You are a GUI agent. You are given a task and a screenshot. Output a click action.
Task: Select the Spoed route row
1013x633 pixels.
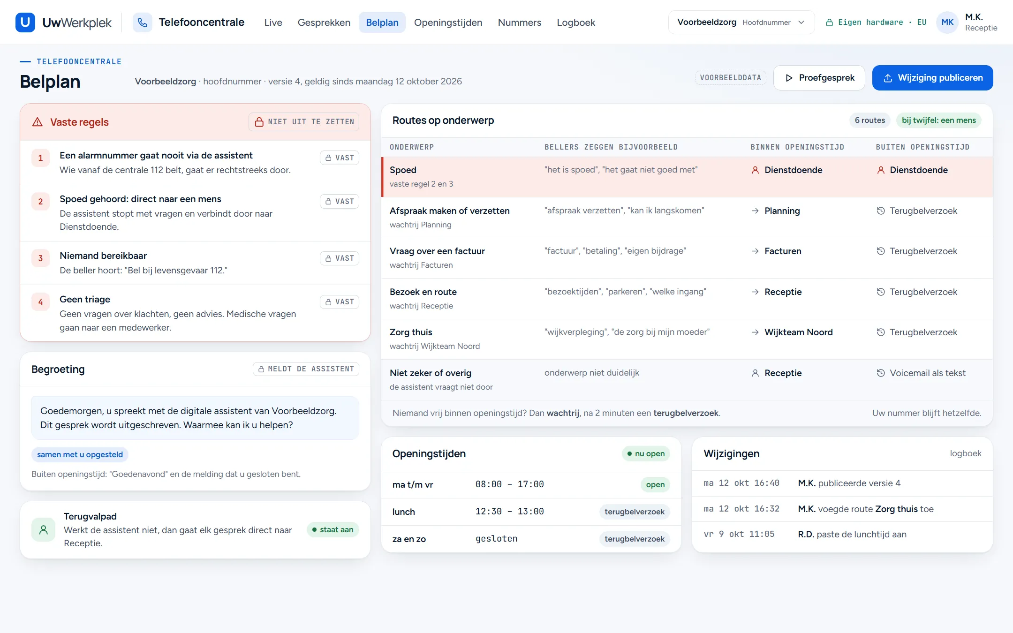tap(687, 177)
